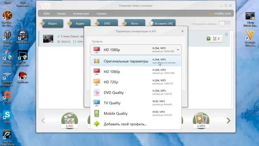Show previous formats with left arrow
Image resolution: width=259 pixels, height=146 pixels.
coord(43,120)
